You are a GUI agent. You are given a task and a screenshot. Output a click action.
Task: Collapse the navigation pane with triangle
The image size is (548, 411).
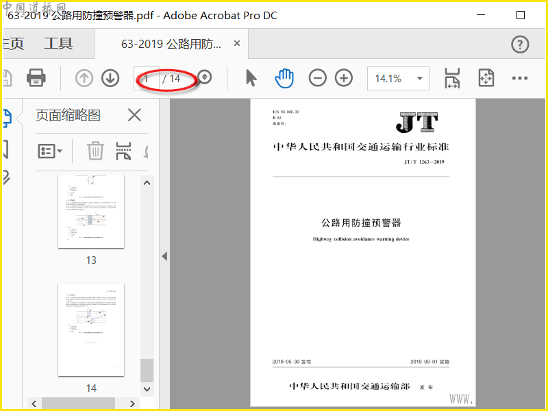click(x=164, y=256)
